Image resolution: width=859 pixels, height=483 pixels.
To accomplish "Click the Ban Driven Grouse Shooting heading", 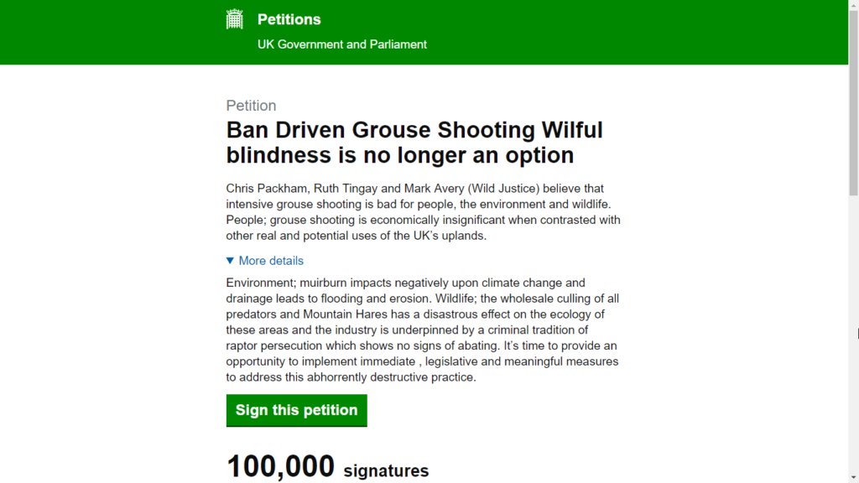I will click(x=414, y=143).
